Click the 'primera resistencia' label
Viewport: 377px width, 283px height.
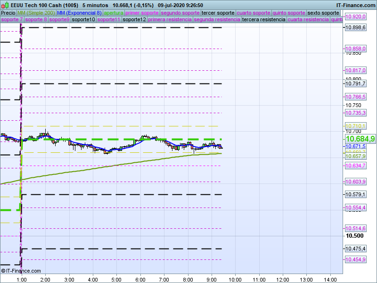pos(170,20)
